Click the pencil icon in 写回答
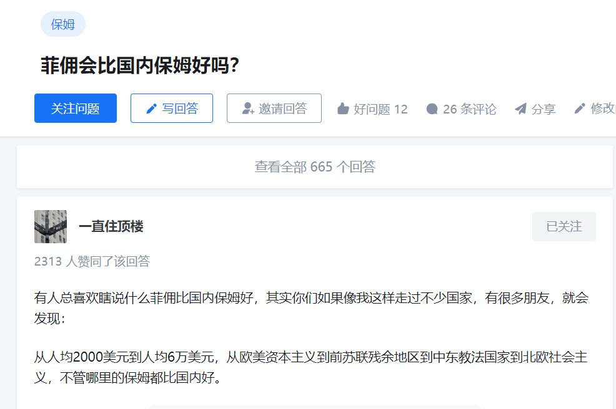 coord(152,108)
